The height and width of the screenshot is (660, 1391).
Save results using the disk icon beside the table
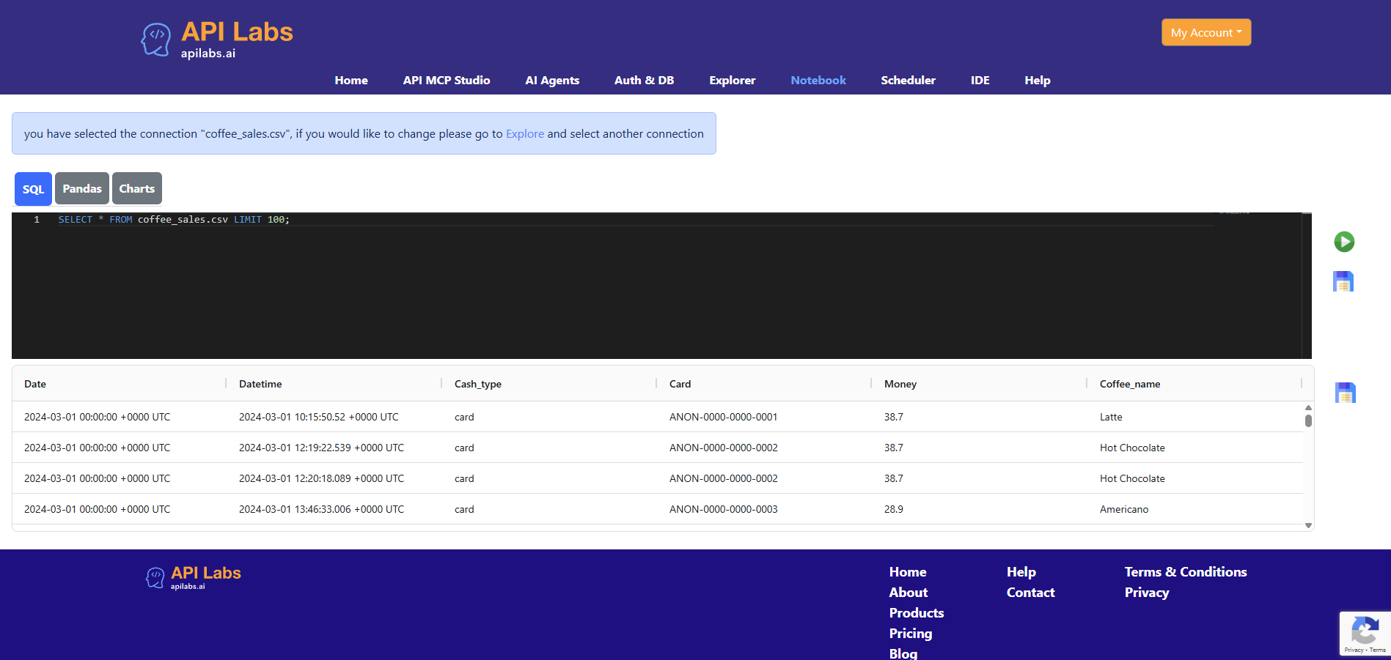(1346, 393)
